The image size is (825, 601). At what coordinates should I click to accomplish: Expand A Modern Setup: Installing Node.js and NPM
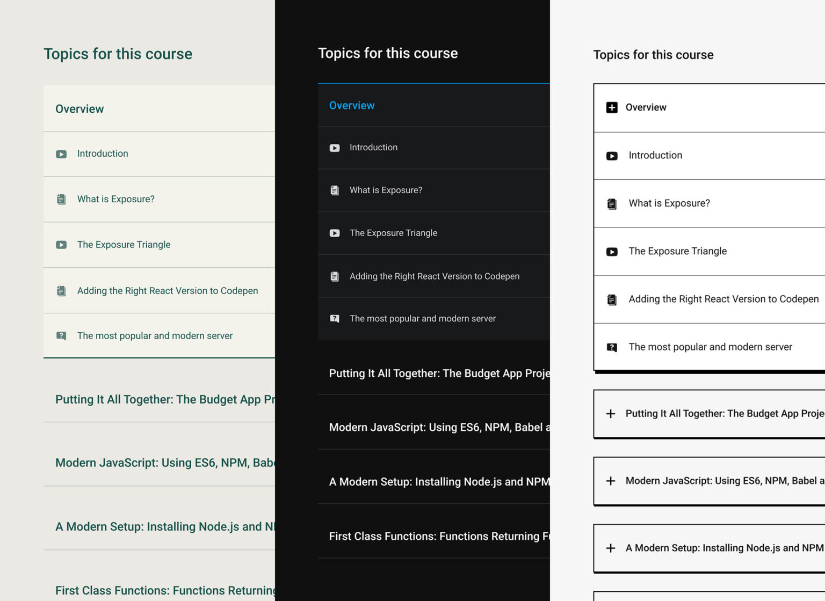pos(610,548)
